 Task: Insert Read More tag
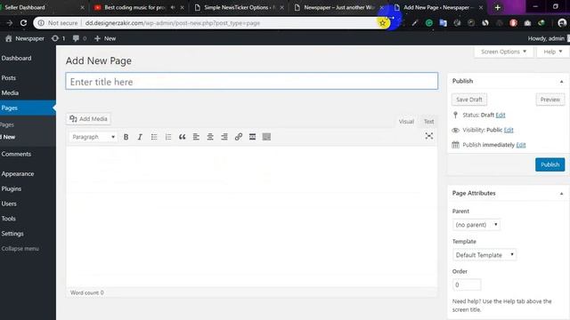[252, 137]
